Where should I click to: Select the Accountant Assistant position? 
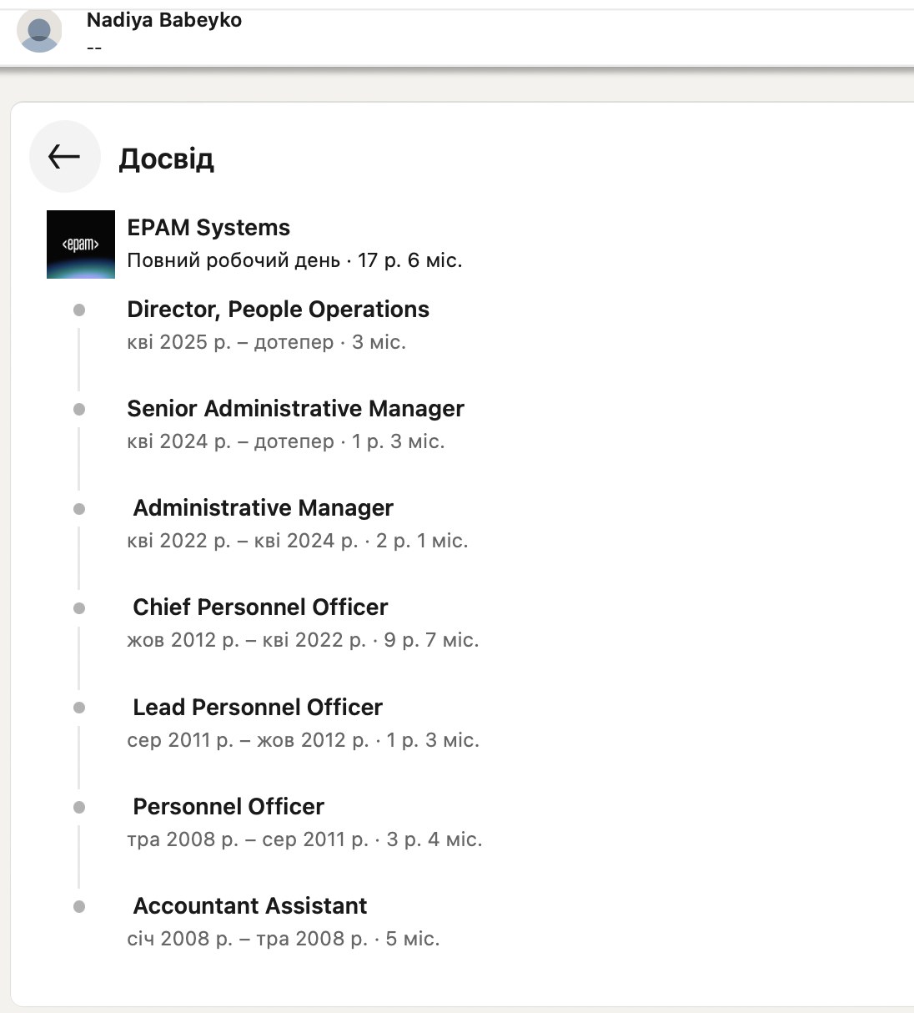click(250, 905)
